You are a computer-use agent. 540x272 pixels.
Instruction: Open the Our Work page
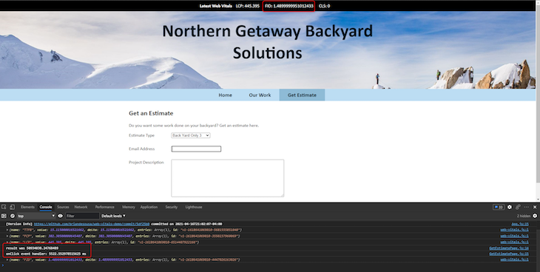click(260, 95)
